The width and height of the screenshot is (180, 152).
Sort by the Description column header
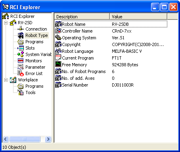(x=82, y=17)
